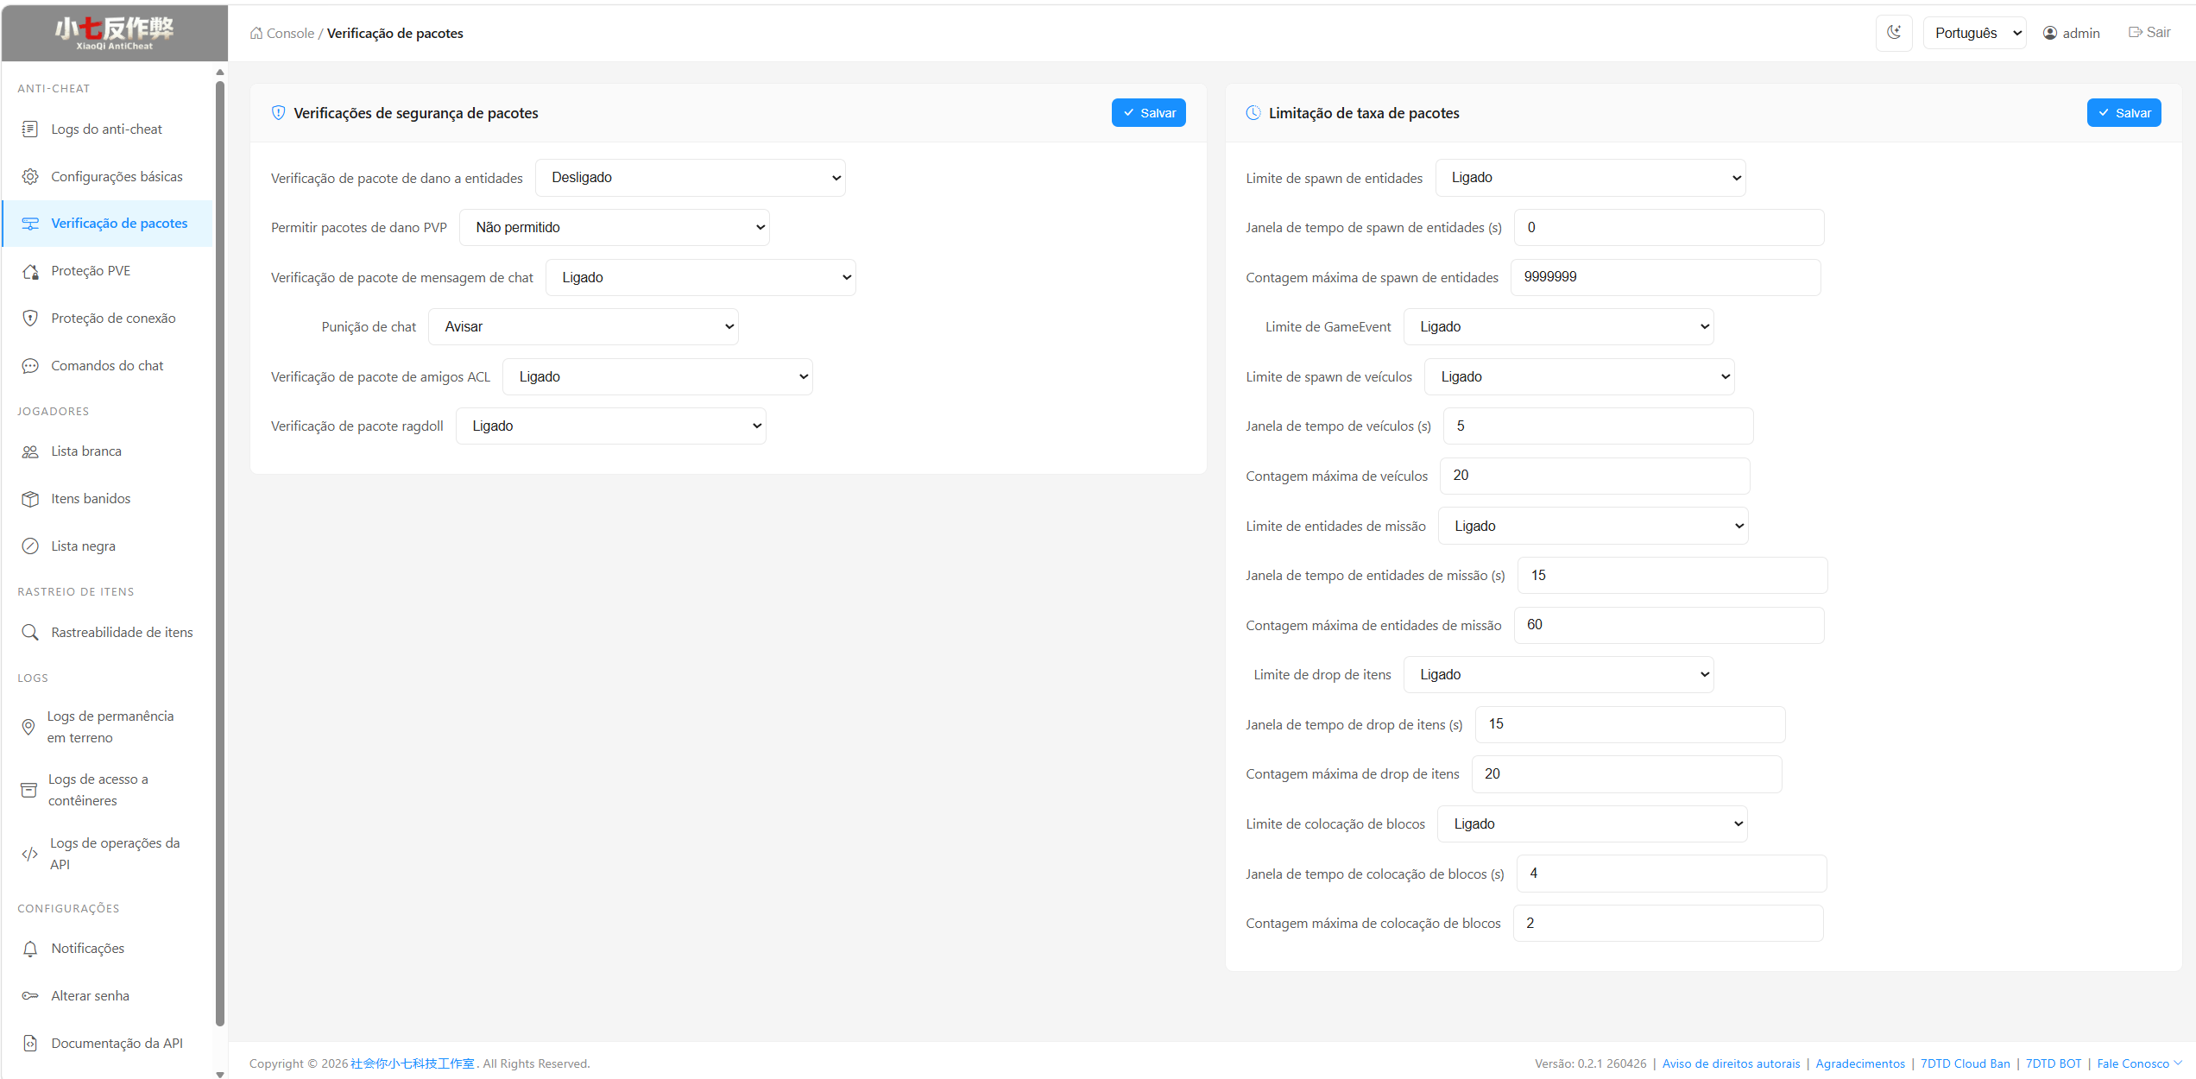Save Verificações de segurança de pacotes settings
Viewport: 2196px width, 1079px height.
click(1149, 113)
